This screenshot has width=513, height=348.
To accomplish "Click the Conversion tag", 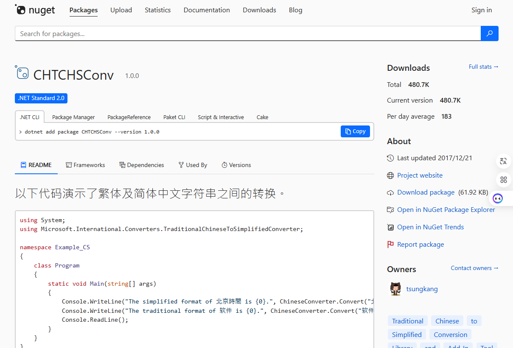I will pyautogui.click(x=451, y=334).
